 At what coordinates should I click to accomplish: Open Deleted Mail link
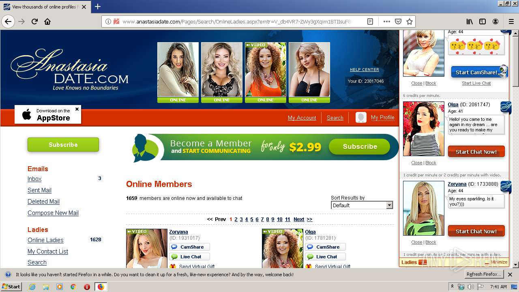(43, 202)
